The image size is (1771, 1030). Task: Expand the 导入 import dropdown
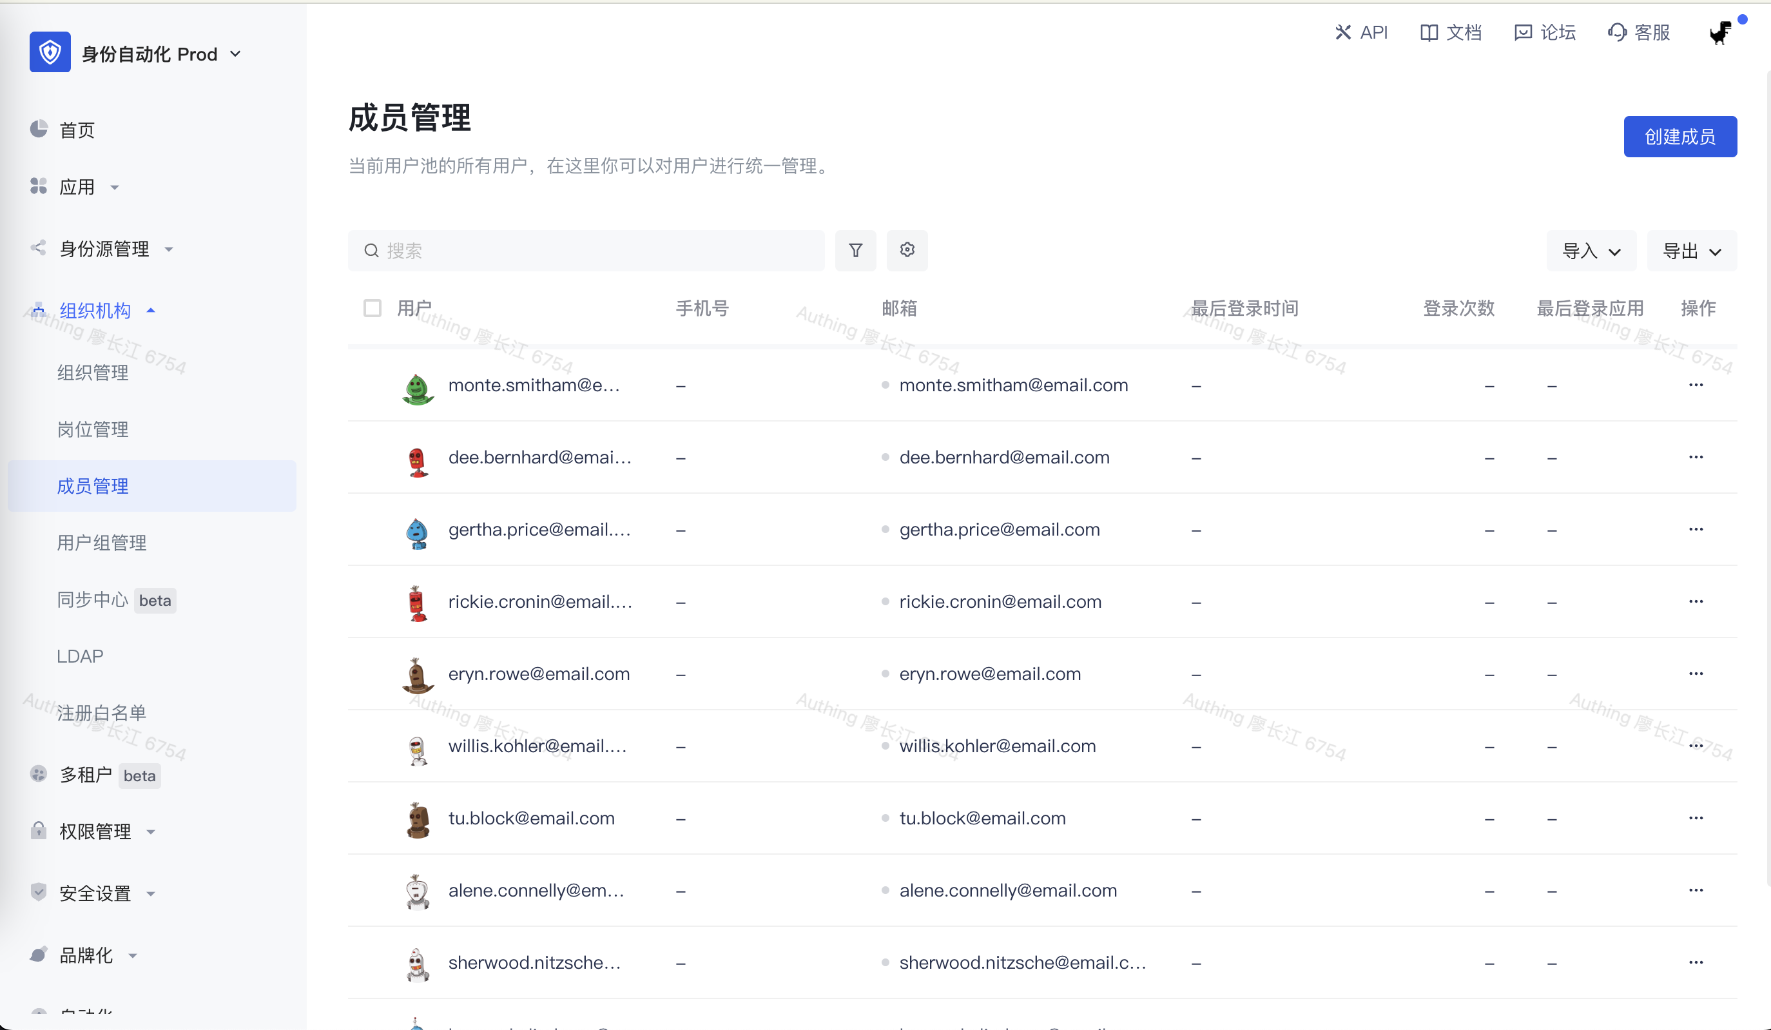pyautogui.click(x=1591, y=251)
